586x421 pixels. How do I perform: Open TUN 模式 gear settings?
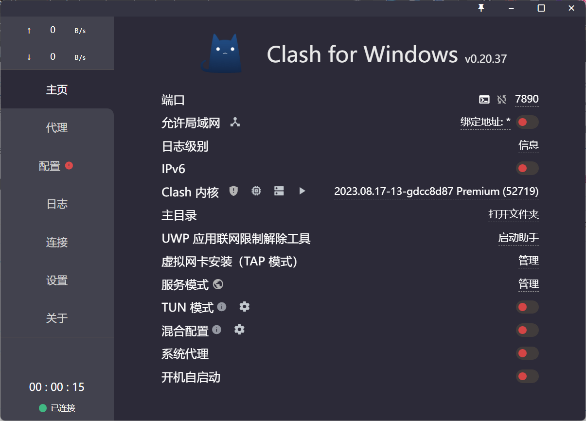click(245, 307)
